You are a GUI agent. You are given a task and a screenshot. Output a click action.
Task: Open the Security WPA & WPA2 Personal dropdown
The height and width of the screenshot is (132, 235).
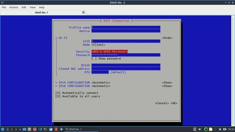pyautogui.click(x=109, y=52)
